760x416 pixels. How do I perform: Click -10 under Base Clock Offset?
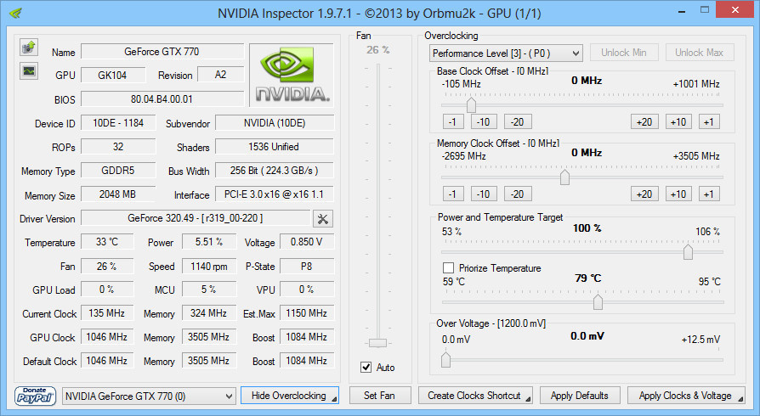tap(484, 122)
